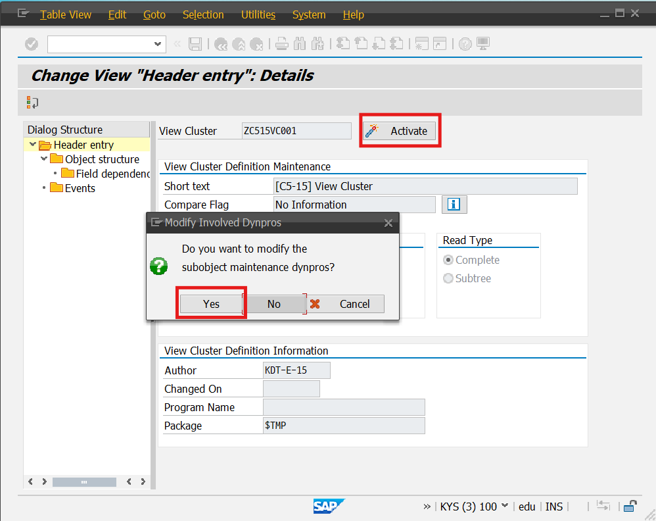Click the View Cluster field ZC515VC001
Image resolution: width=656 pixels, height=521 pixels.
click(296, 131)
